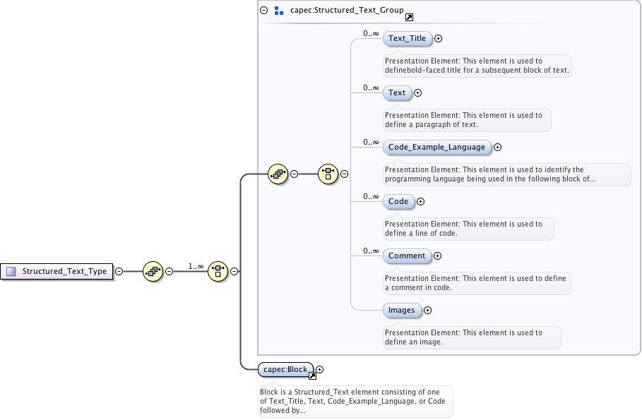The height and width of the screenshot is (420, 642).
Task: Collapse the 1..∞ choice compositor
Action: pyautogui.click(x=234, y=271)
